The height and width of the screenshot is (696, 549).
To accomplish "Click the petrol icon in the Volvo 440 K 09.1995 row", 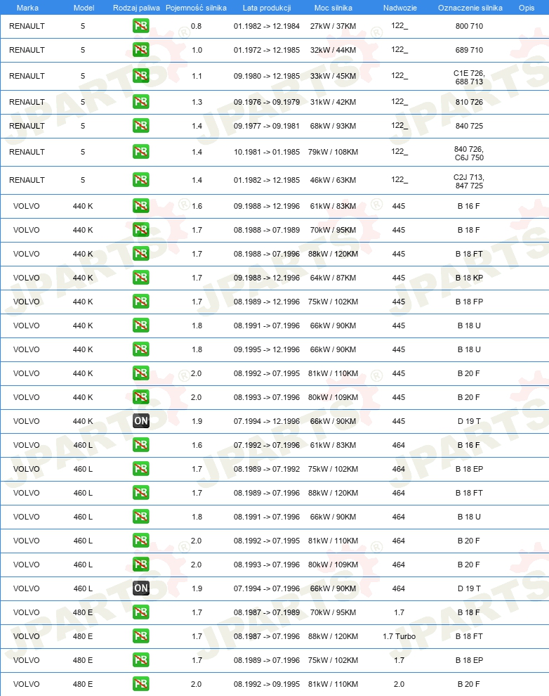I will tap(141, 349).
